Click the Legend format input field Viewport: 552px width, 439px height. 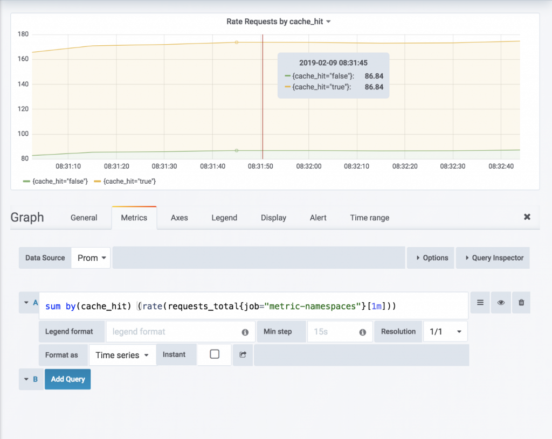[x=174, y=332]
